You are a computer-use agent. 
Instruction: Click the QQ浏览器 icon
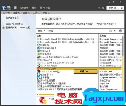point(39,45)
